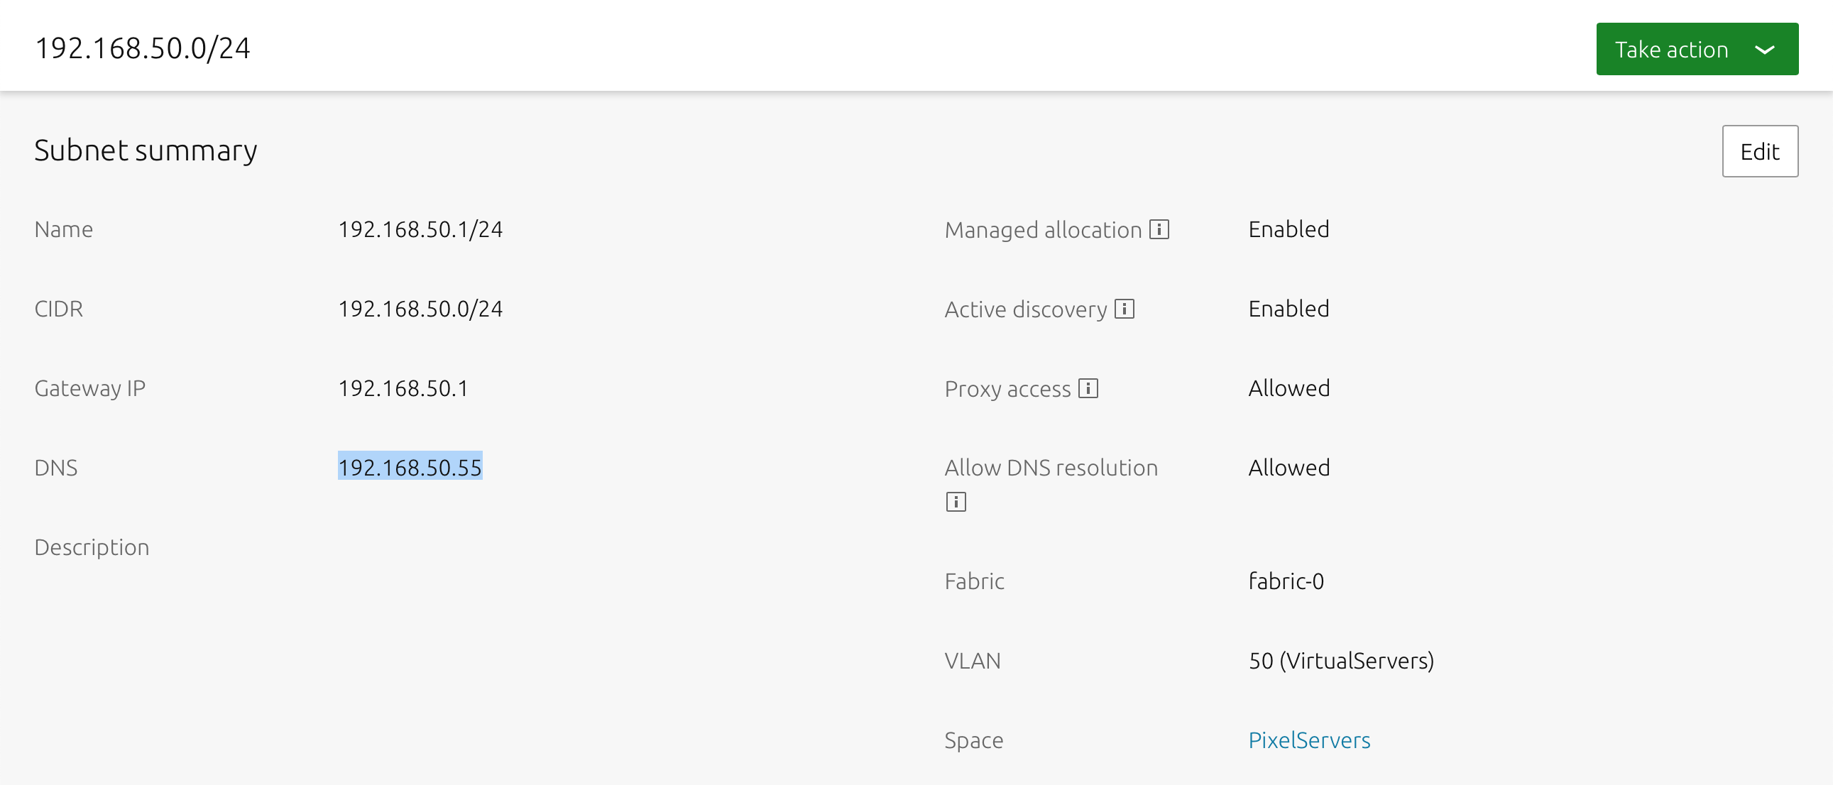Click the VLAN value 50 (VirtualServers)
Screen dimensions: 1833x785
point(1340,661)
